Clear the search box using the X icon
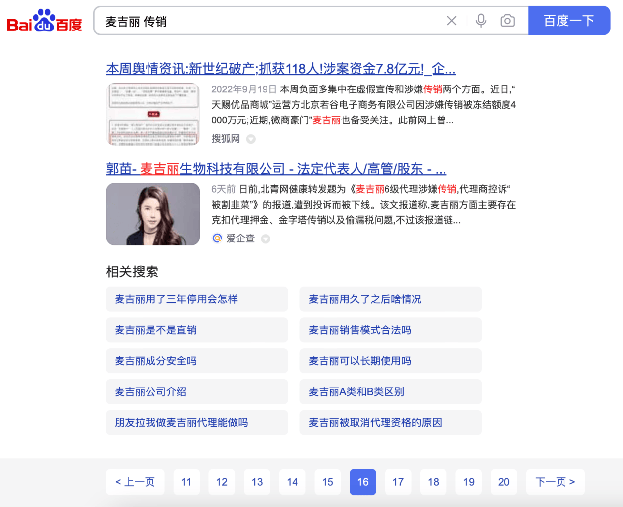The height and width of the screenshot is (507, 623). coord(451,20)
